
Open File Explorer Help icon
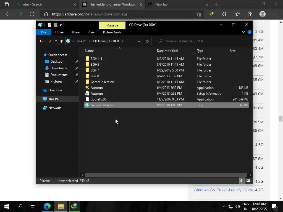tap(250, 32)
